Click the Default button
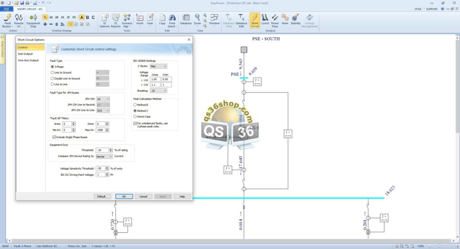Viewport: 460px width, 249px height. [102, 197]
